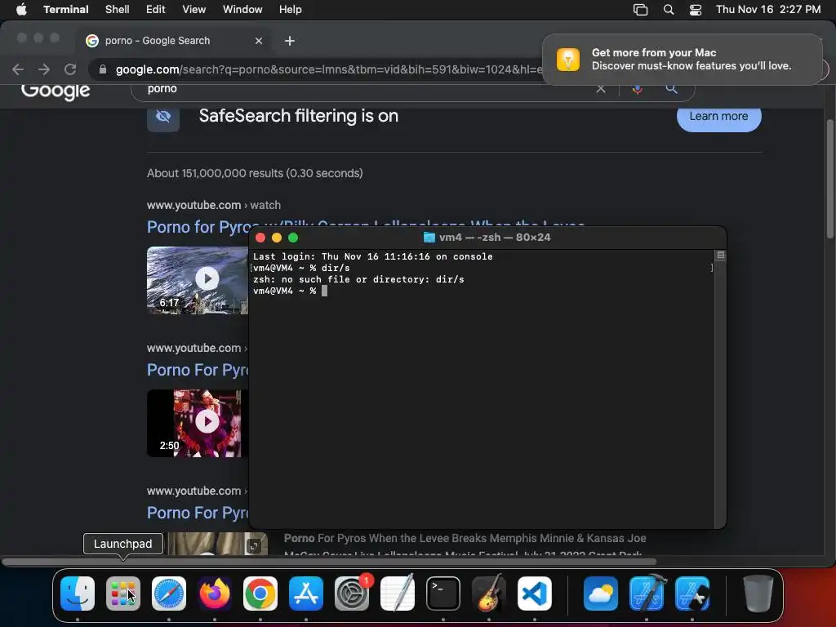Viewport: 836px width, 627px height.
Task: Open the Terminal application menu
Action: point(66,10)
